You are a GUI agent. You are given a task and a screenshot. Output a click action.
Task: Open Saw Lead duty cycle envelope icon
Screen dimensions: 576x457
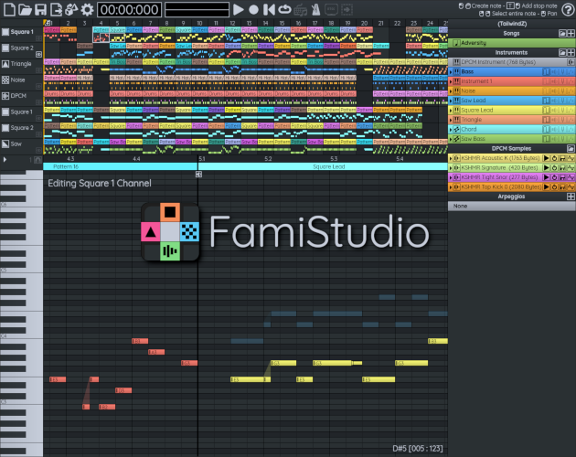[x=546, y=101]
